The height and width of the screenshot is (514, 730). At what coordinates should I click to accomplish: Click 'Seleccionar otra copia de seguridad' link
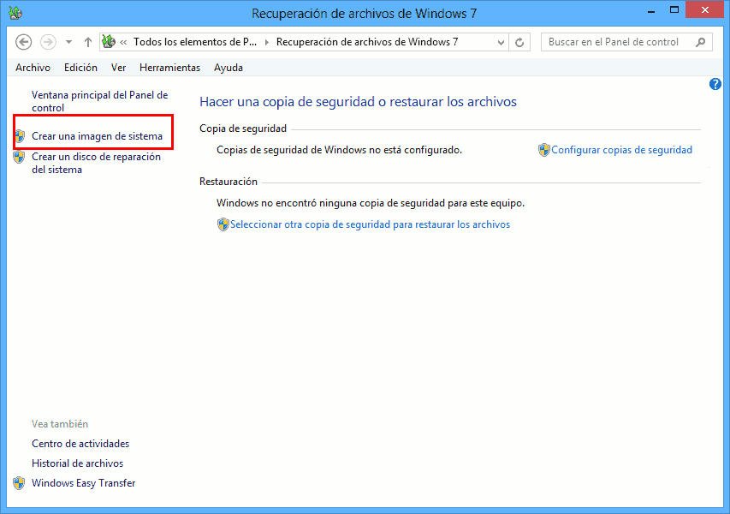coord(370,224)
